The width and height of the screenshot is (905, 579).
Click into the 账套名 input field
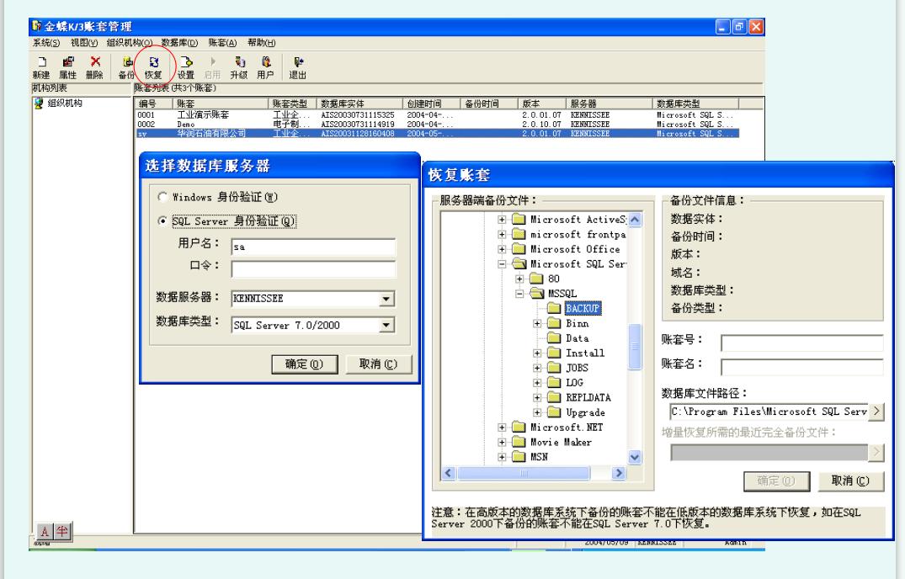click(802, 368)
